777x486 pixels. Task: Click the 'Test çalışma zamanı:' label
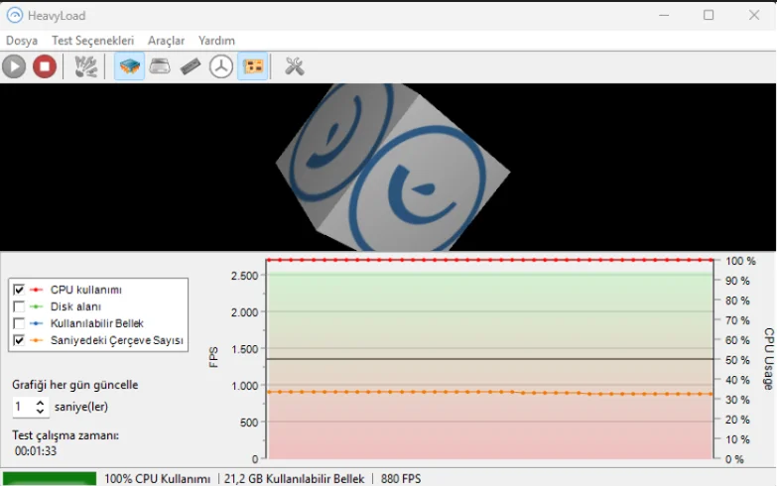(x=65, y=435)
